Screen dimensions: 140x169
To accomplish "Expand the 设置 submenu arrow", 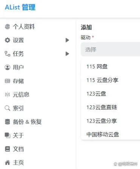I will [x=68, y=40].
